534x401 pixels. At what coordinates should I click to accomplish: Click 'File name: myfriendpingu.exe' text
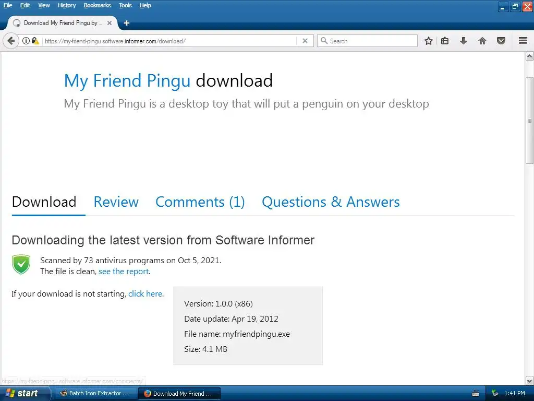tap(237, 334)
